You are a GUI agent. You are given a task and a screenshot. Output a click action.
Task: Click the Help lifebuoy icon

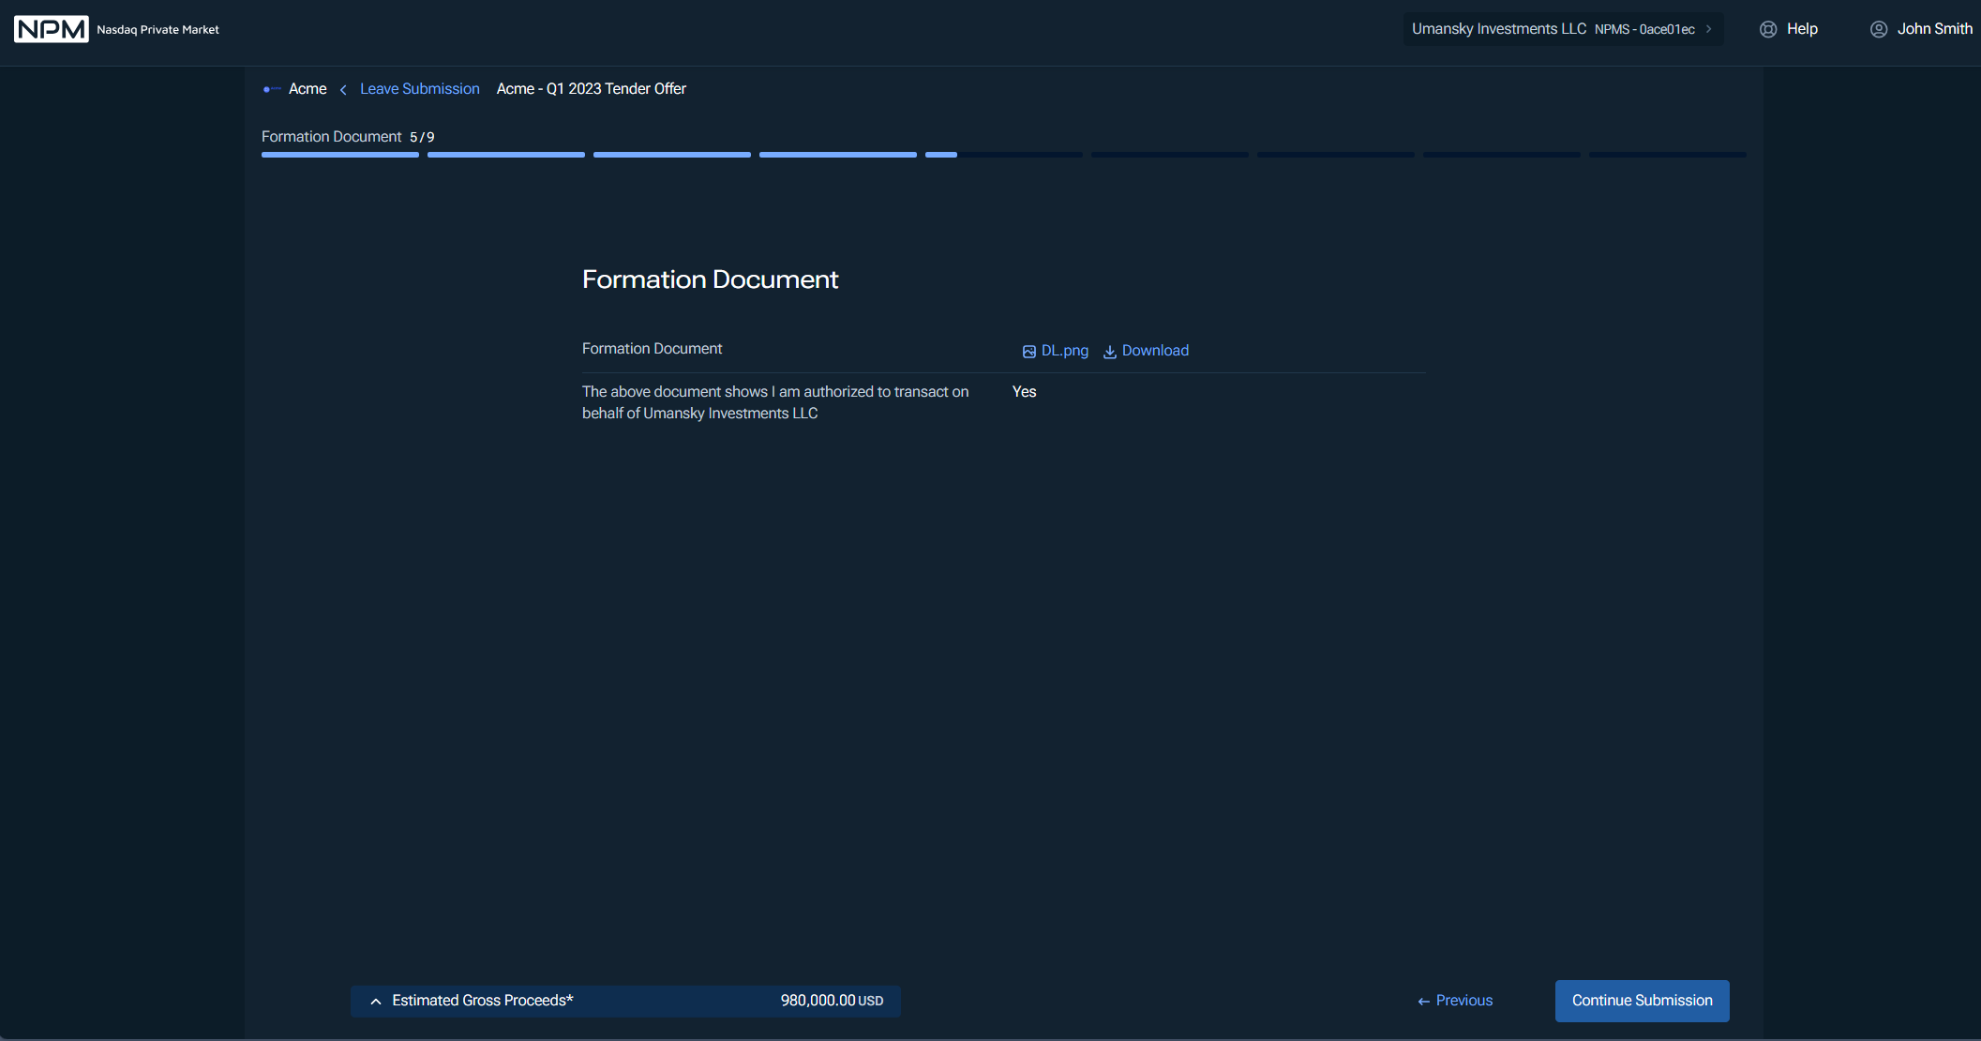[x=1768, y=29]
